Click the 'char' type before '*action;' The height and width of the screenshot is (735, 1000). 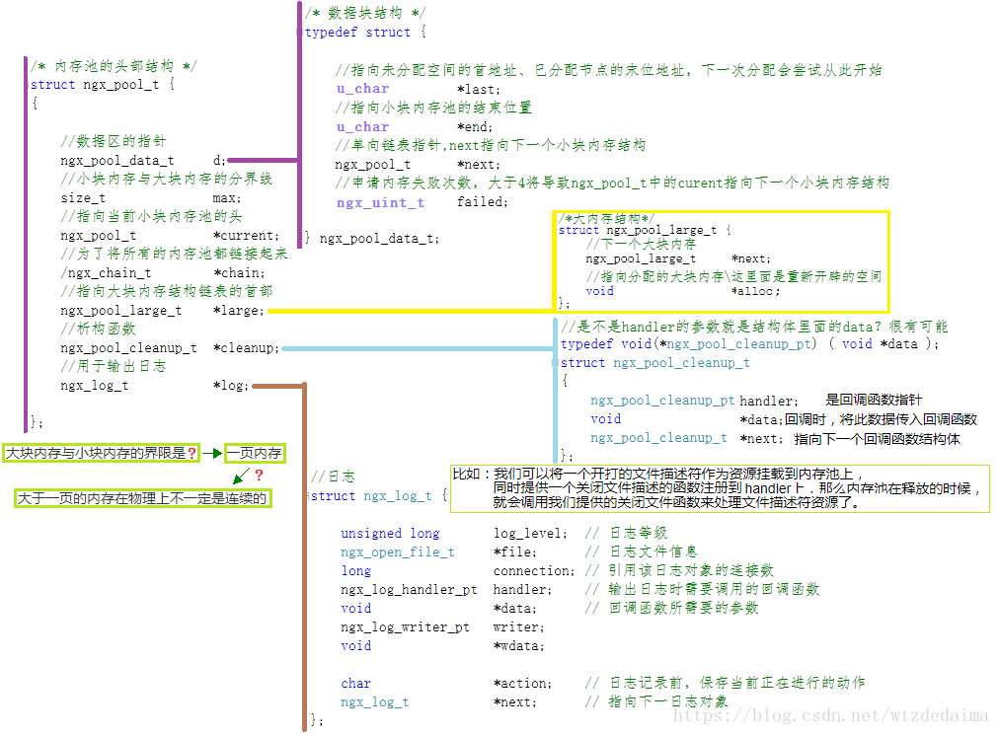[x=355, y=684]
